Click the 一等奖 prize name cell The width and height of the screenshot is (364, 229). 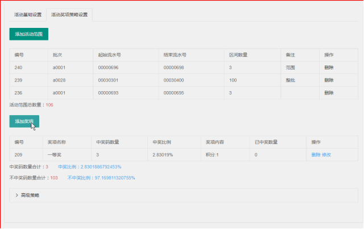click(53, 154)
